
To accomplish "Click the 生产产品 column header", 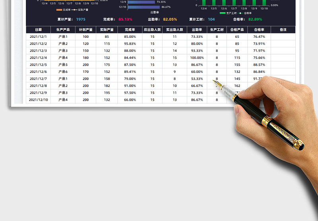I will coord(62,29).
